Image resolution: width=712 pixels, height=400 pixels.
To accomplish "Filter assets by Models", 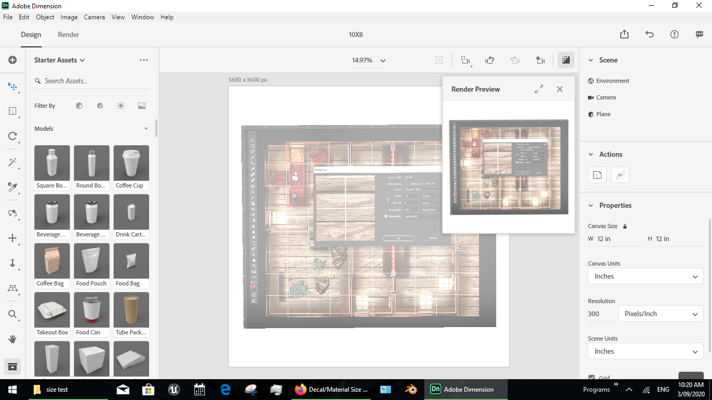I will [79, 106].
